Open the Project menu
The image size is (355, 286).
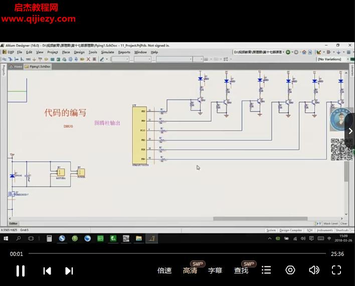point(53,52)
